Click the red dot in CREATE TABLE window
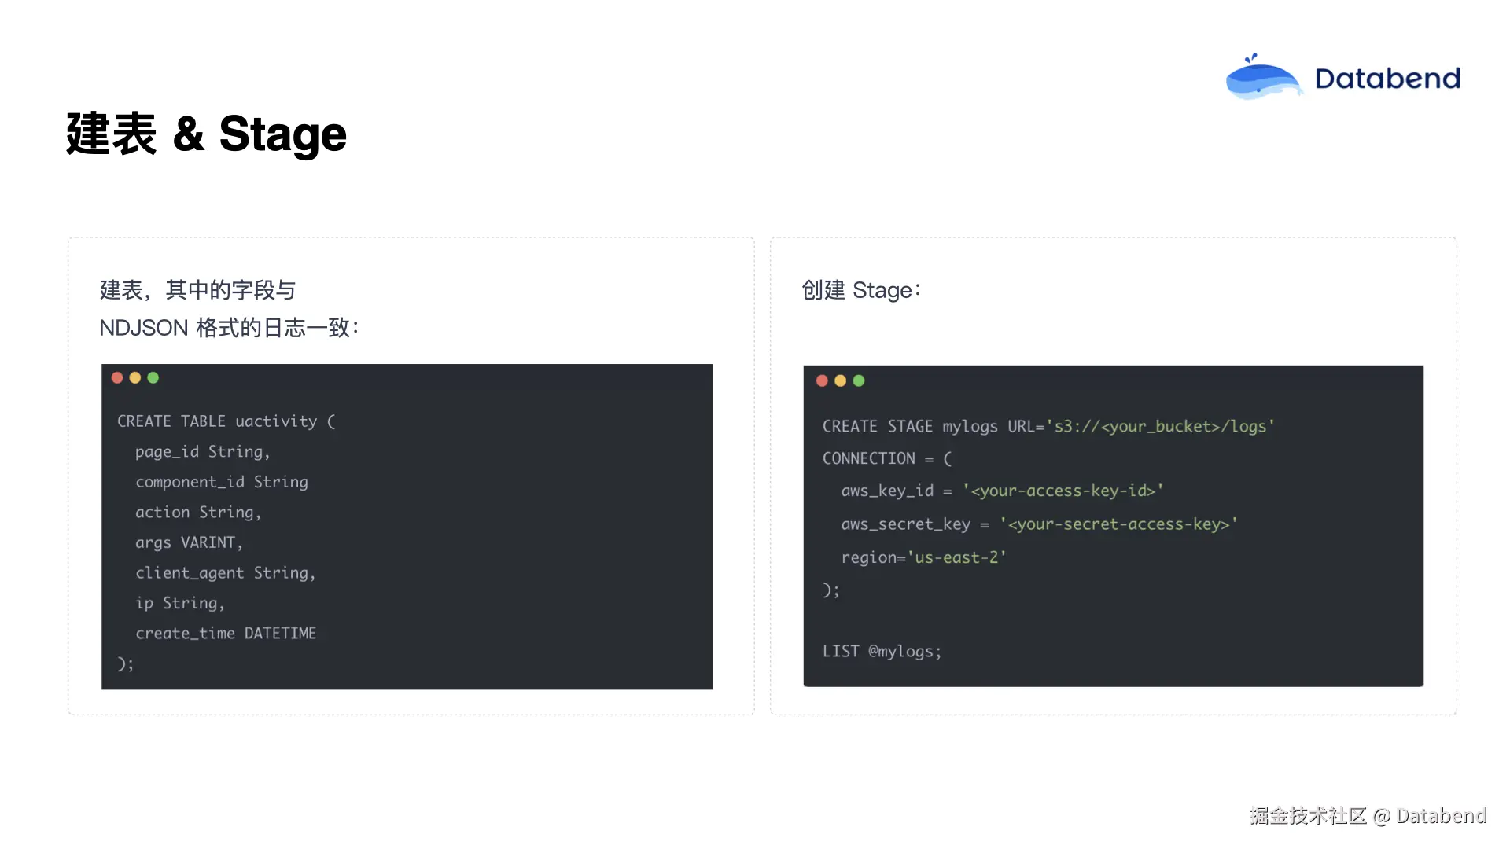 pyautogui.click(x=117, y=378)
